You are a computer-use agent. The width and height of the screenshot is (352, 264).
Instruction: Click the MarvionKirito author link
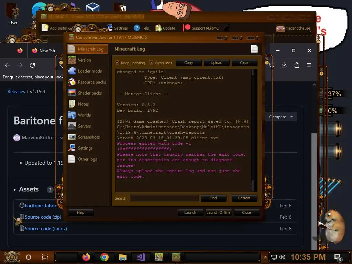36,137
